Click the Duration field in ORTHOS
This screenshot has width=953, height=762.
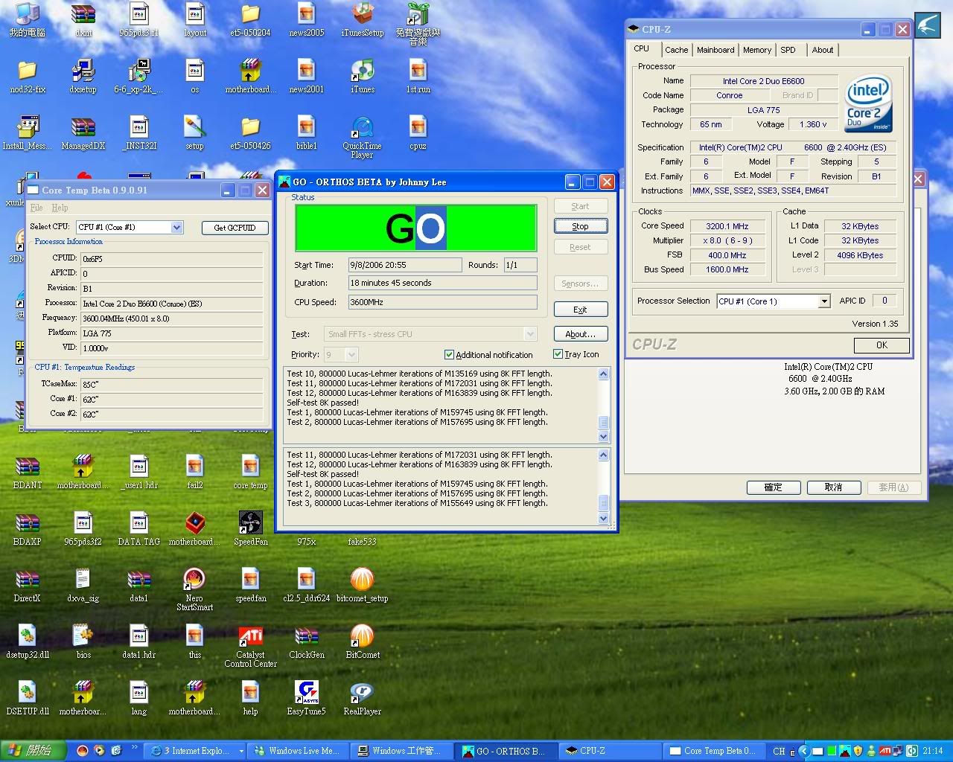(x=442, y=283)
